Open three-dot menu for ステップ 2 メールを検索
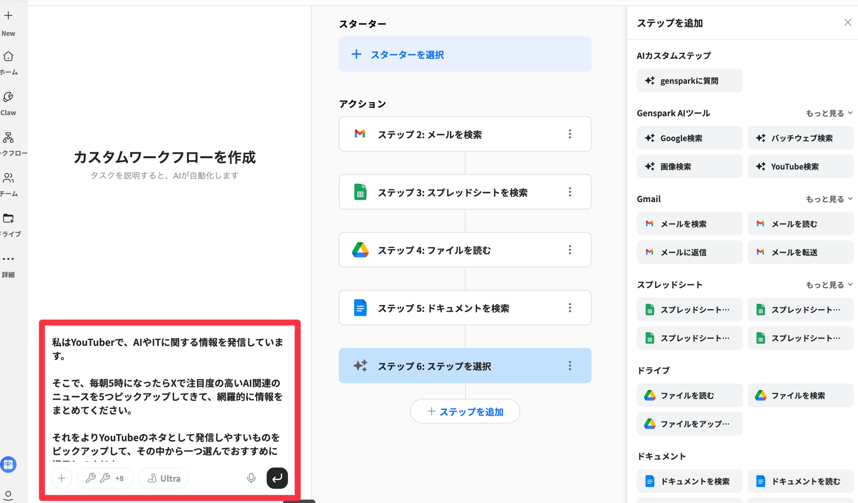This screenshot has height=503, width=858. pyautogui.click(x=570, y=134)
